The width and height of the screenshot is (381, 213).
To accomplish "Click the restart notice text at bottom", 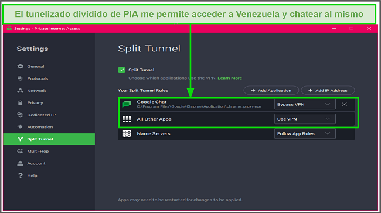I will click(x=180, y=200).
